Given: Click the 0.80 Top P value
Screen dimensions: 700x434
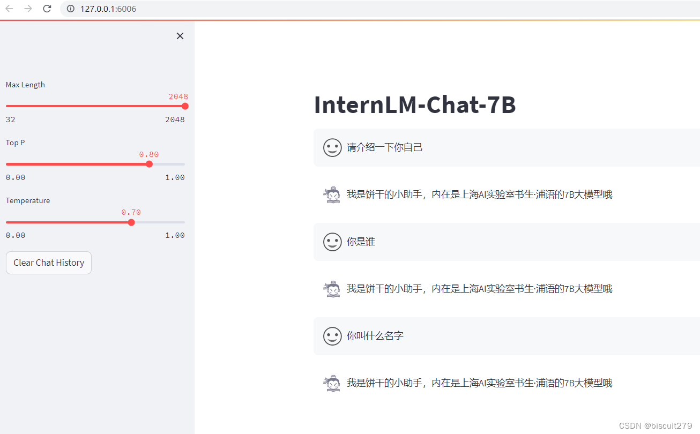Looking at the screenshot, I should point(149,154).
